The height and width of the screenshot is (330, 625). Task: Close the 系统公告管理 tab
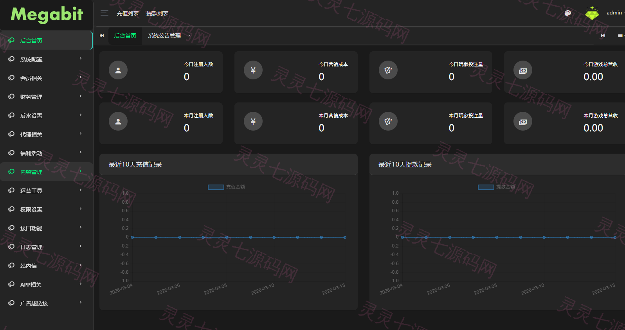189,36
